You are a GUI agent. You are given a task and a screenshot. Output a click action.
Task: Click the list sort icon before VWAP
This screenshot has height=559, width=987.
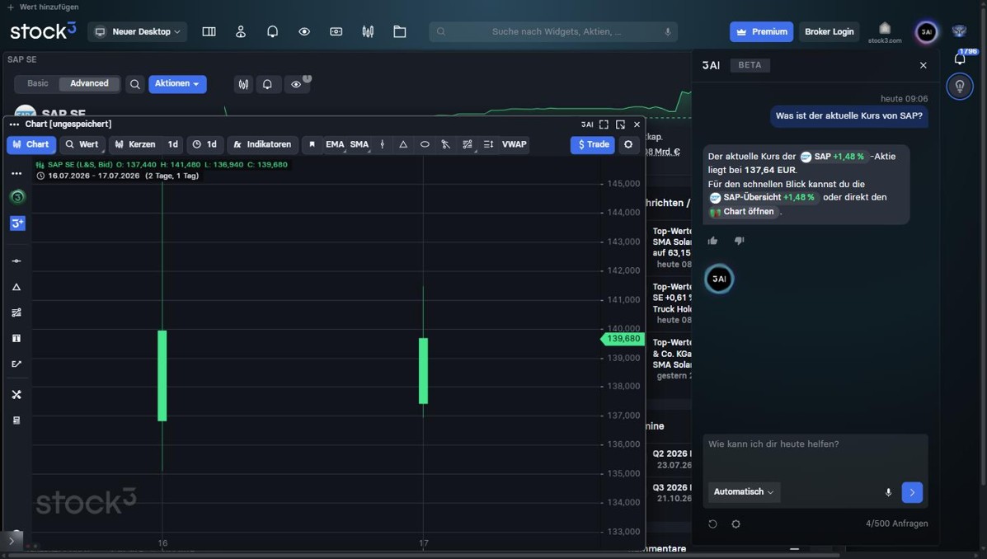pyautogui.click(x=488, y=144)
